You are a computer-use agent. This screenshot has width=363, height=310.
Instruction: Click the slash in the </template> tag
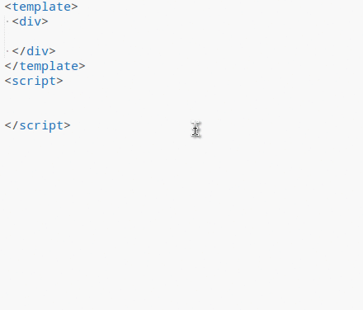click(x=16, y=66)
